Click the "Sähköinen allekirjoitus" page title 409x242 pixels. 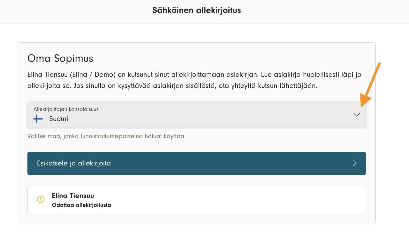(196, 10)
